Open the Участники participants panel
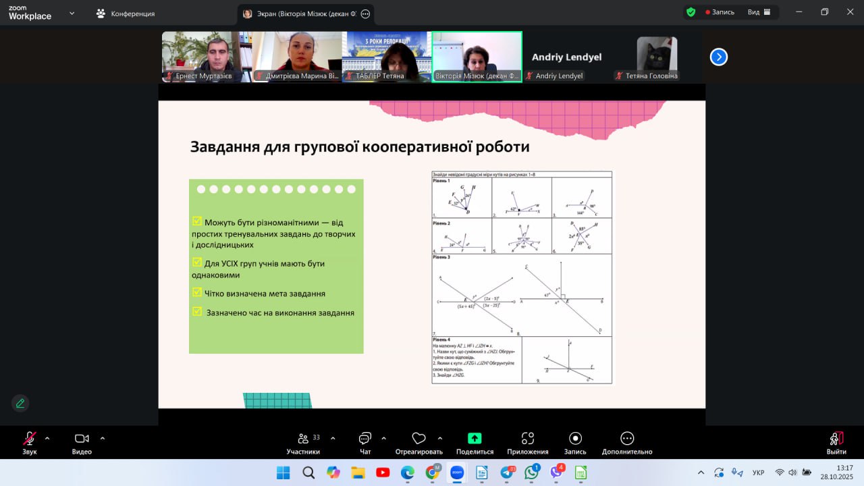The image size is (864, 486). (x=303, y=439)
